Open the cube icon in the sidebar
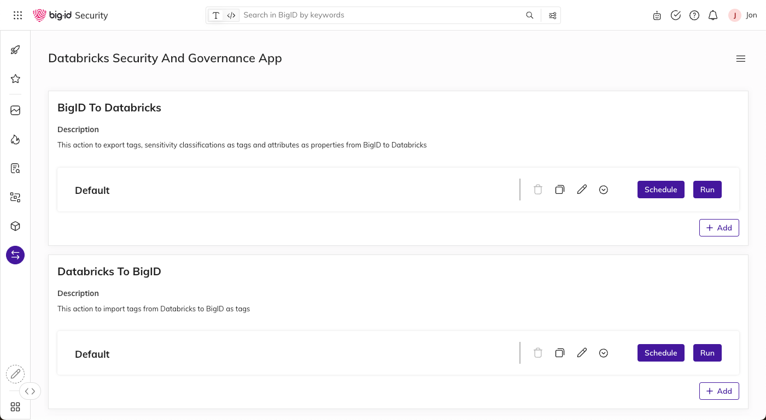This screenshot has width=766, height=420. click(15, 226)
